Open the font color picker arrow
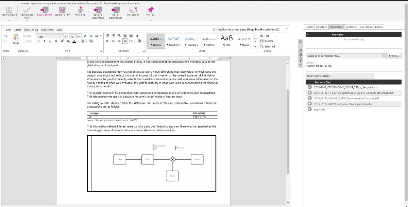408x207 pixels. click(x=78, y=41)
